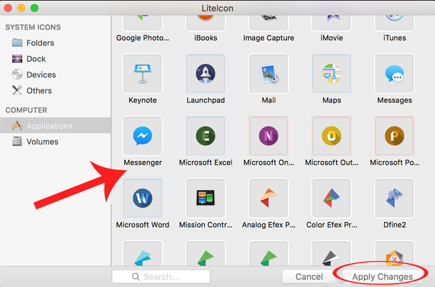This screenshot has width=435, height=287.
Task: Focus the Search field
Action: pos(161,276)
